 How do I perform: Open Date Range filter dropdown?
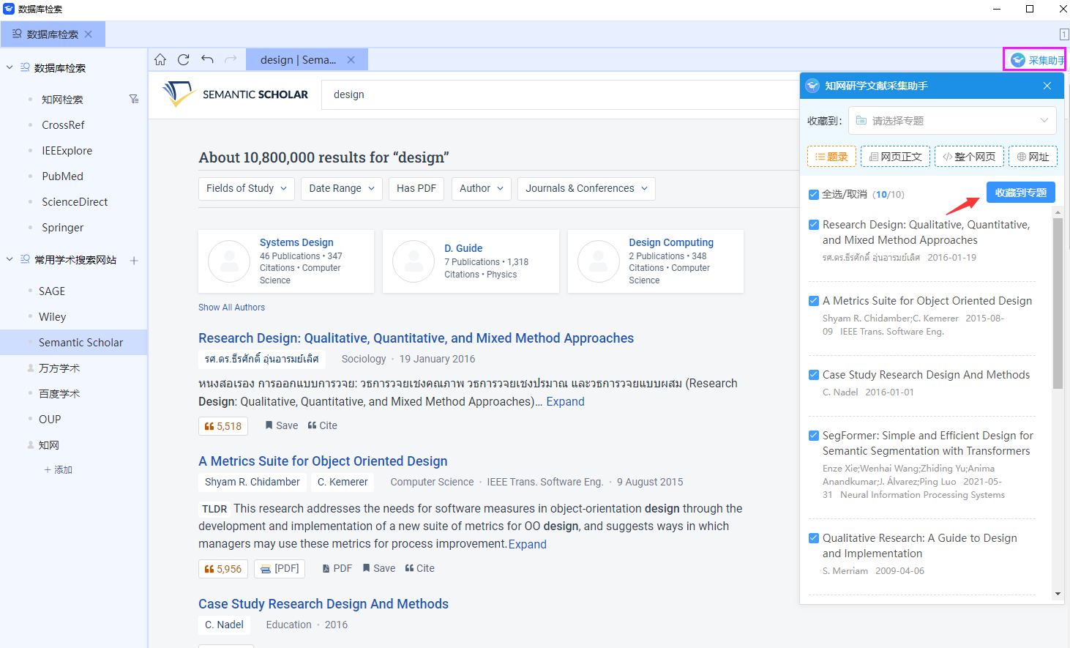pos(342,188)
